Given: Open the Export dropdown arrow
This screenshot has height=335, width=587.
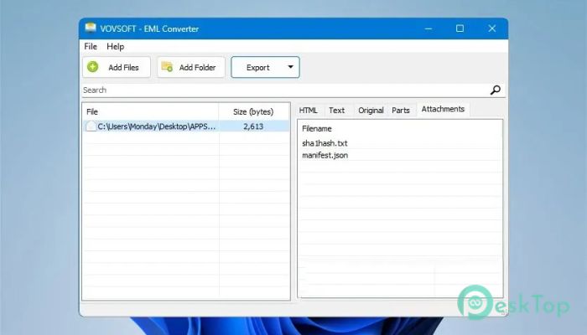Looking at the screenshot, I should 290,67.
